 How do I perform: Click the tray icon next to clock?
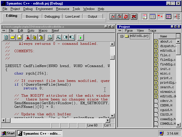[162, 133]
